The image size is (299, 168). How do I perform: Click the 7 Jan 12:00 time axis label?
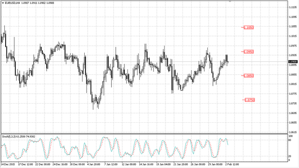111,164
